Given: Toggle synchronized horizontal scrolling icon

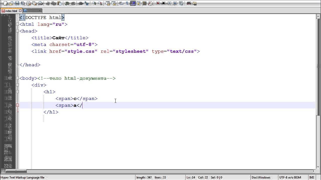Looking at the screenshot, I should pos(113,3).
